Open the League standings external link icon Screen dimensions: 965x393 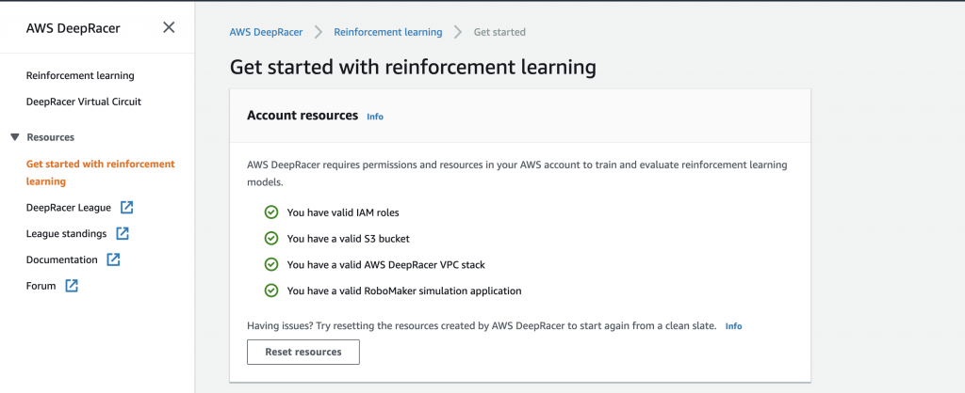[x=123, y=233]
